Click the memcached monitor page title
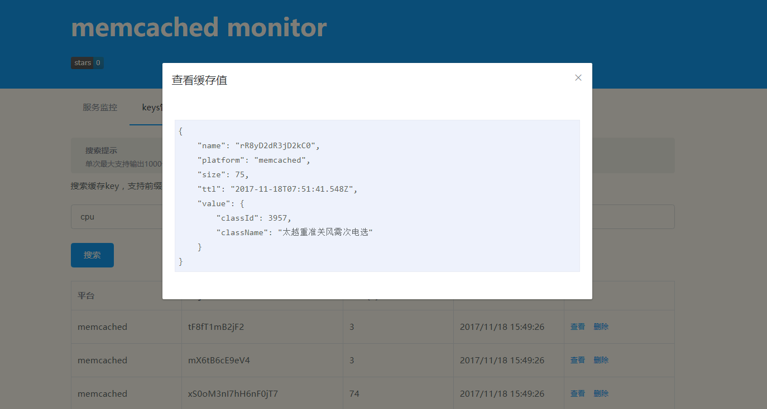767x409 pixels. pyautogui.click(x=199, y=27)
